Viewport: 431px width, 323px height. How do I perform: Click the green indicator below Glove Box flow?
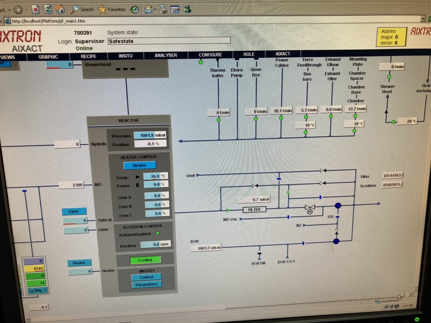pyautogui.click(x=256, y=119)
